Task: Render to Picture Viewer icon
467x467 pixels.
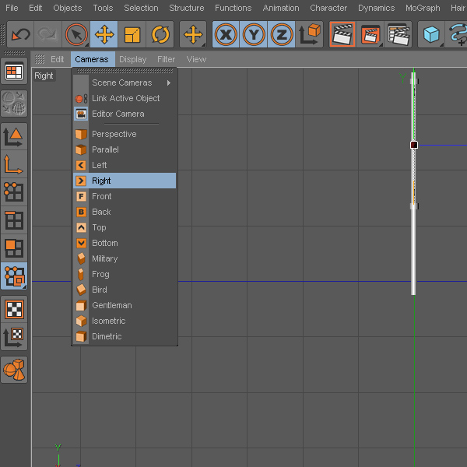Action: point(370,34)
